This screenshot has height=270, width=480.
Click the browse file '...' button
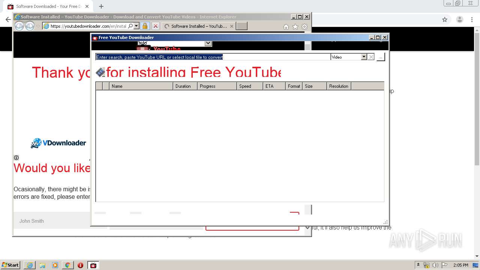[381, 57]
